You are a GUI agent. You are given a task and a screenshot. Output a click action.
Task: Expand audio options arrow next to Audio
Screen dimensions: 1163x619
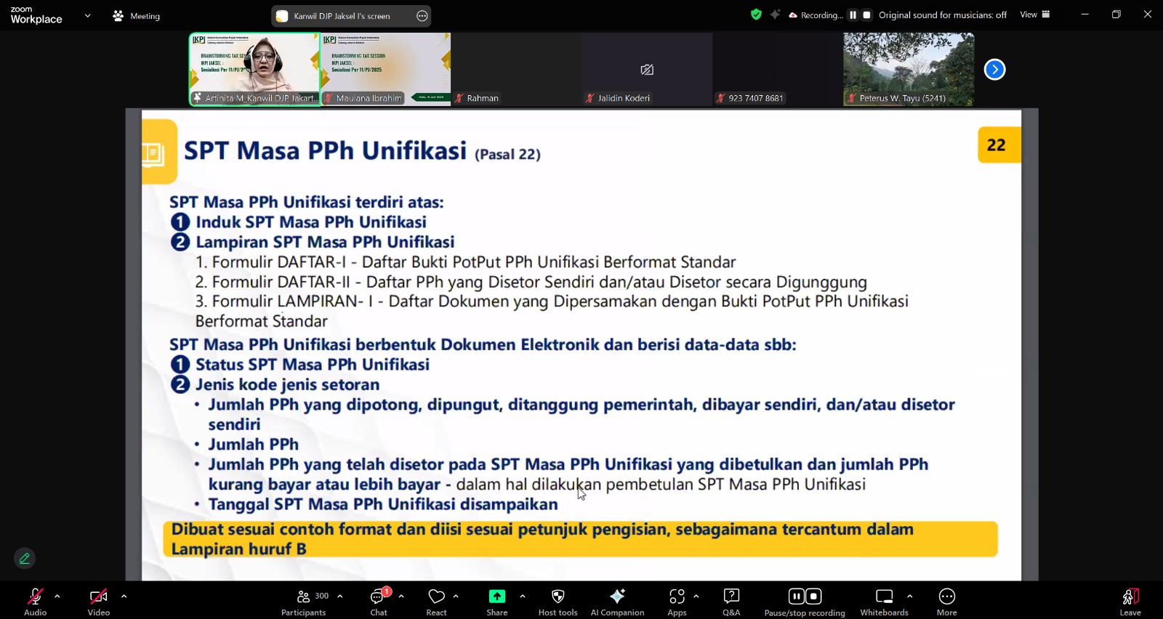coord(57,596)
